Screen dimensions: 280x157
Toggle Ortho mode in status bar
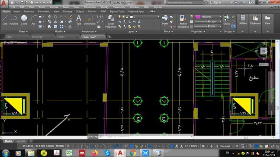click(x=91, y=146)
